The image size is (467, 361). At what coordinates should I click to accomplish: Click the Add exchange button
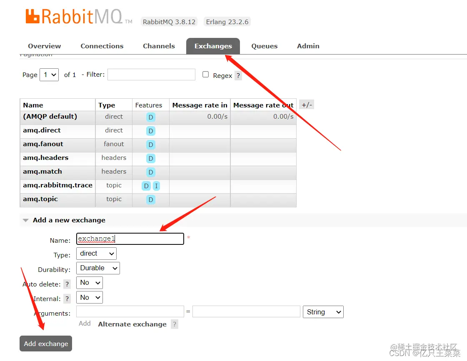46,344
